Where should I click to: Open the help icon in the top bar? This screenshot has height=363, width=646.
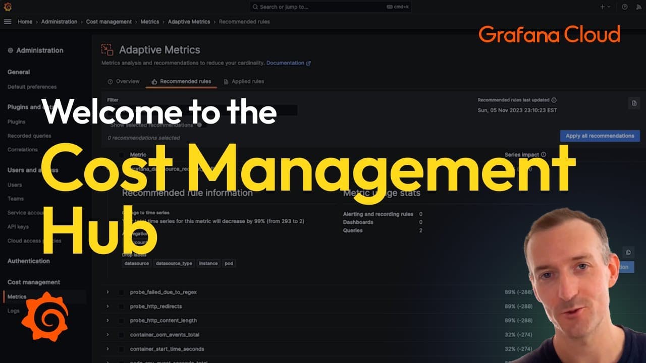point(625,7)
